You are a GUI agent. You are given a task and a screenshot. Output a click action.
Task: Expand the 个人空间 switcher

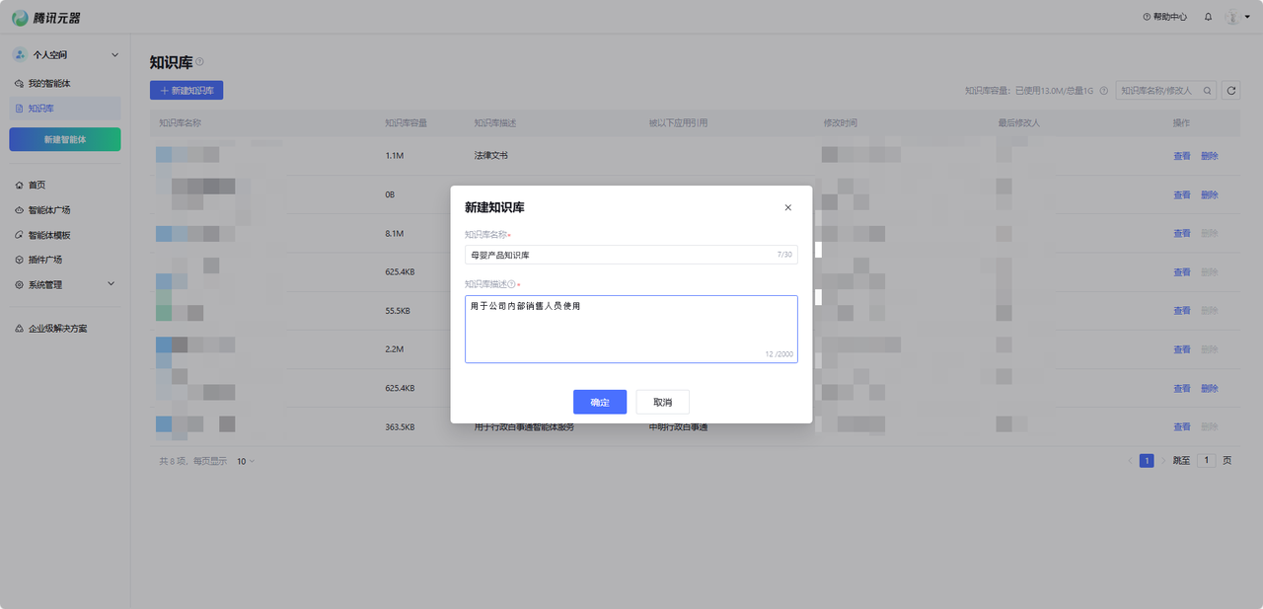click(65, 54)
